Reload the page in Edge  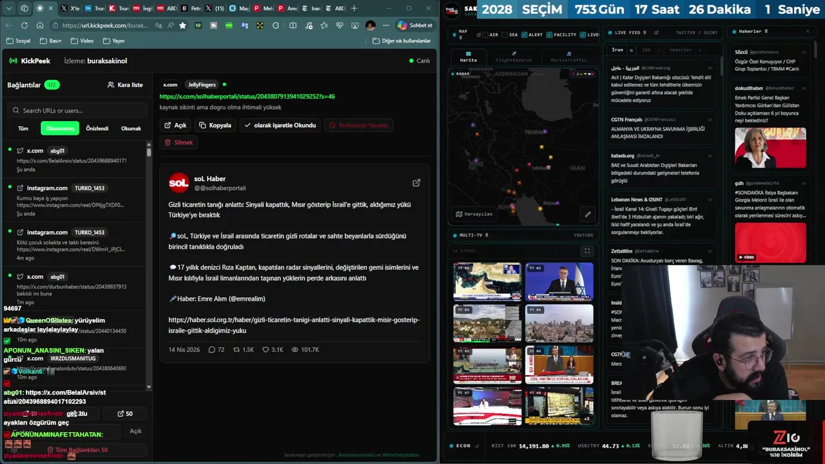coord(24,25)
